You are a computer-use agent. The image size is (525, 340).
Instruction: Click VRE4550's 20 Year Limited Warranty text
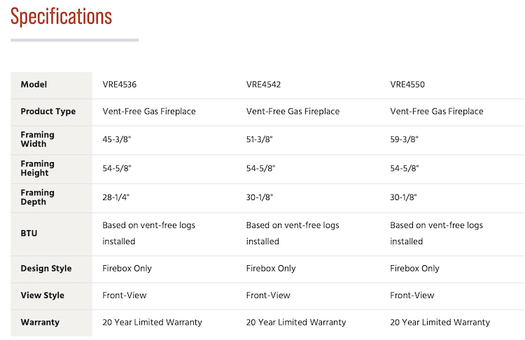click(x=440, y=323)
